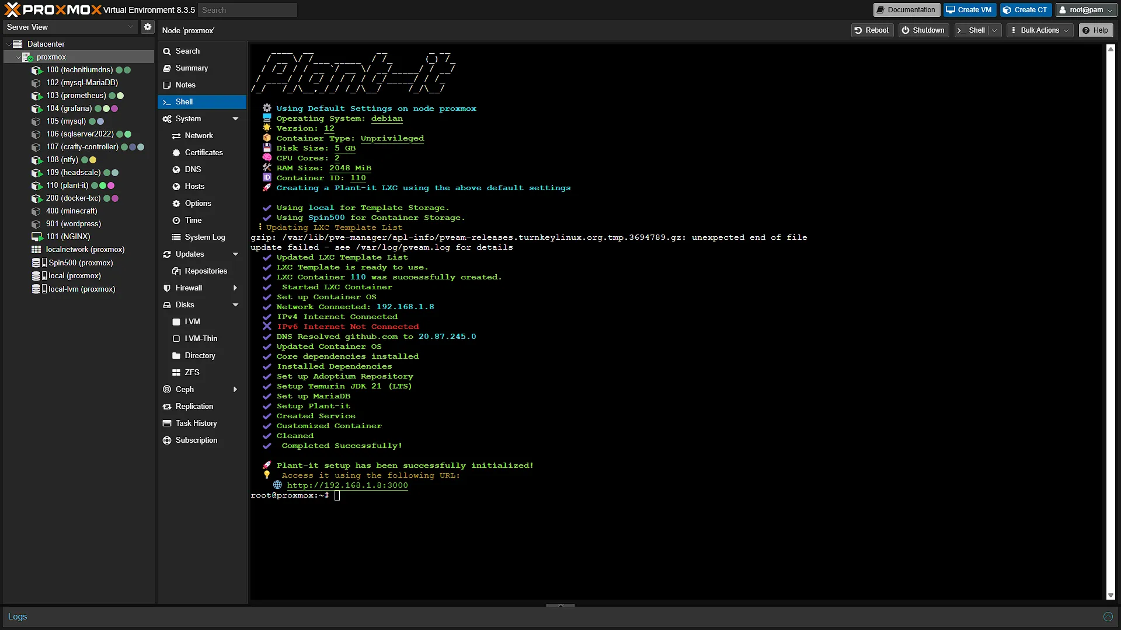Click the magenta tag dot on 104 (grafana)
This screenshot has width=1121, height=630.
coord(114,108)
